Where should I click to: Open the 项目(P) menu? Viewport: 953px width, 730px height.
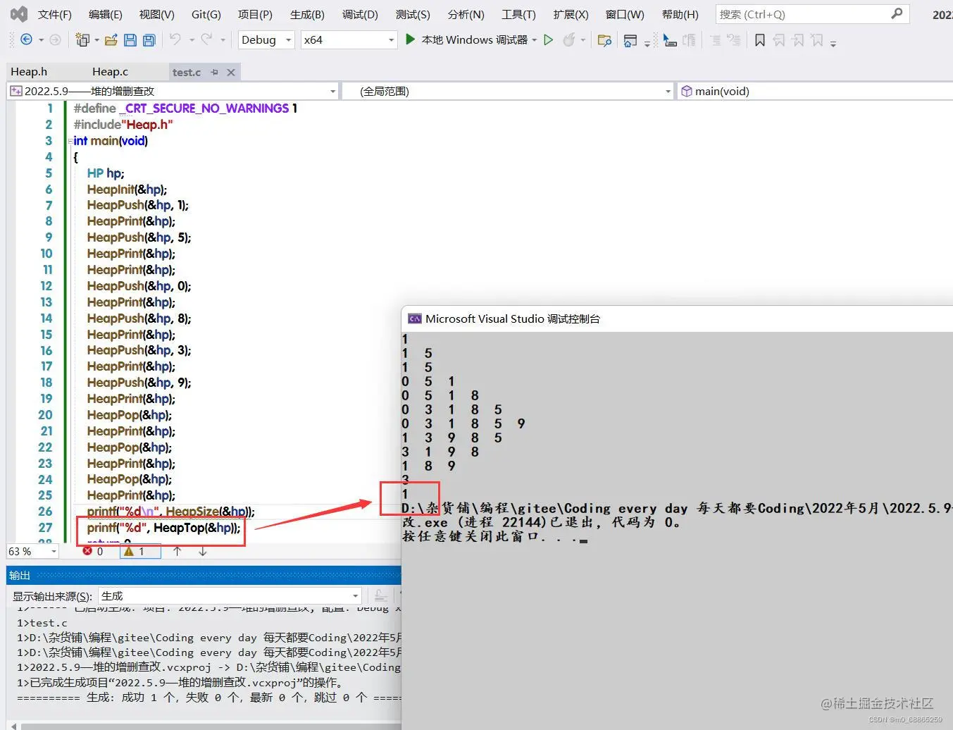[255, 14]
